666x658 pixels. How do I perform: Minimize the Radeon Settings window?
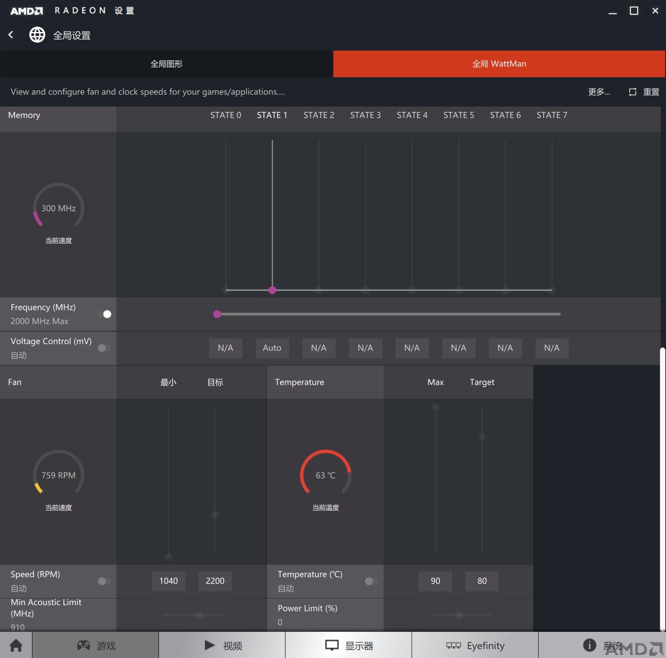(613, 13)
